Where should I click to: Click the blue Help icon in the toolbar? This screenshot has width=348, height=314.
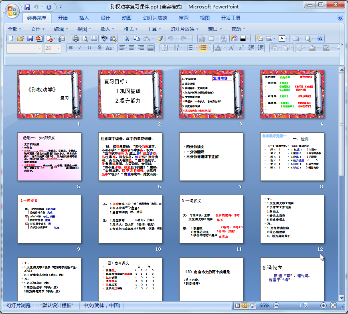pyautogui.click(x=320, y=38)
